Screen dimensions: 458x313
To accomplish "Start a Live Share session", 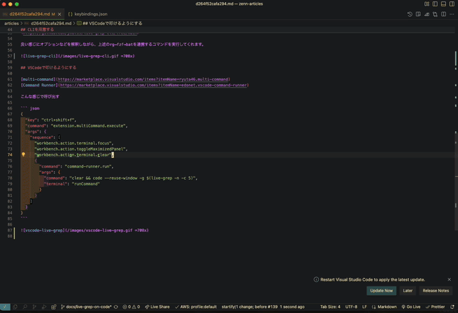I will pyautogui.click(x=157, y=307).
